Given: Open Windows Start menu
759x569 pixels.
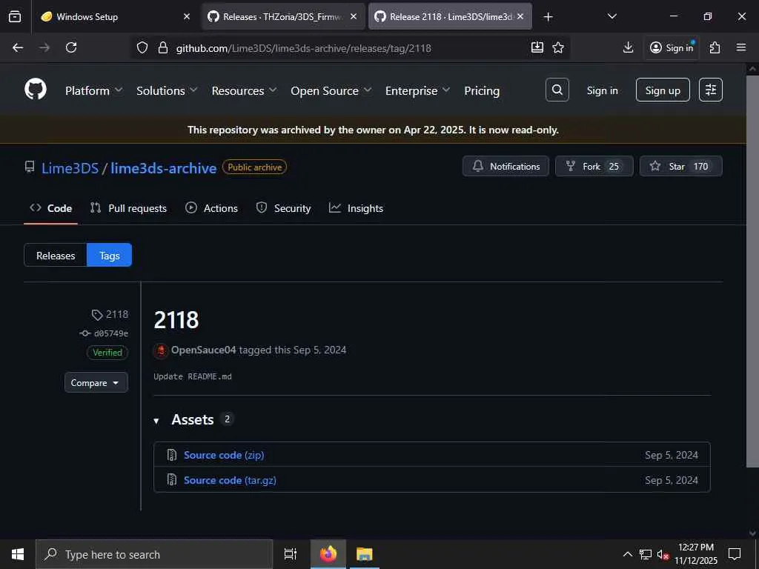Looking at the screenshot, I should click(18, 554).
